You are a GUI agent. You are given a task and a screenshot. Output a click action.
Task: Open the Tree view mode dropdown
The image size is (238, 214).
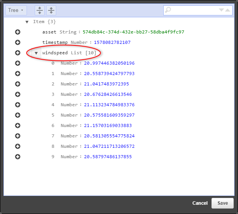click(x=16, y=10)
